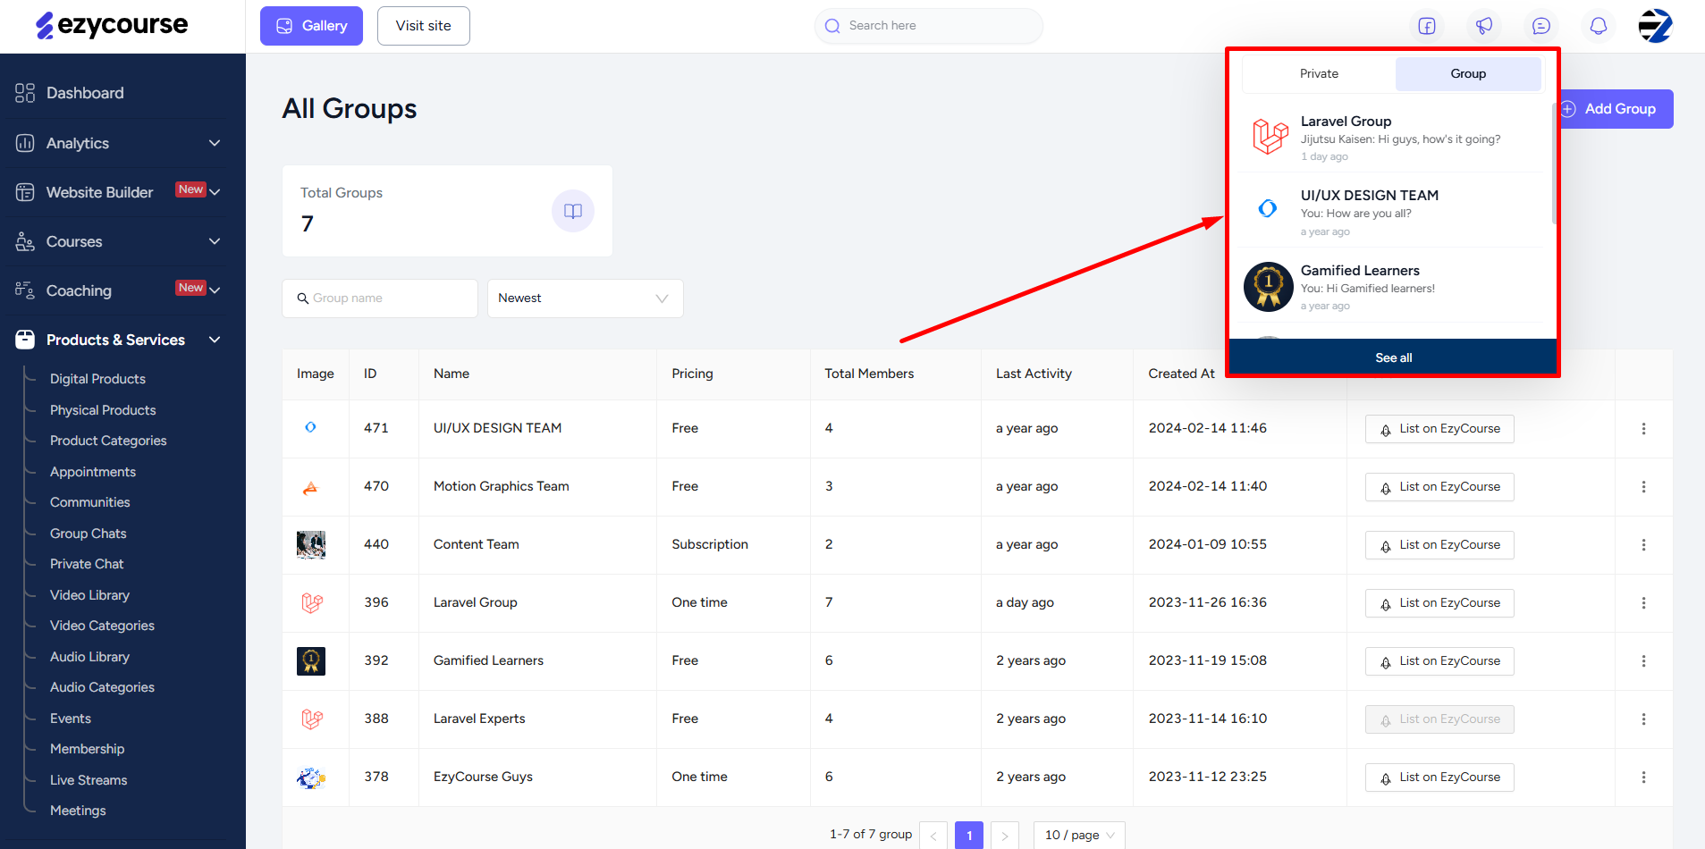The image size is (1705, 849).
Task: List Content Team on EzyCourse
Action: tap(1439, 545)
